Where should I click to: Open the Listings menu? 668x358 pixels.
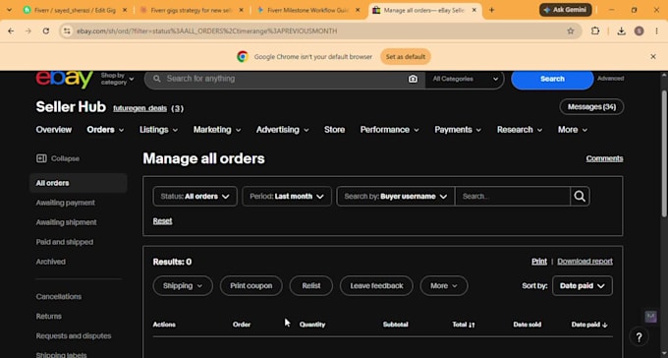[x=158, y=130]
